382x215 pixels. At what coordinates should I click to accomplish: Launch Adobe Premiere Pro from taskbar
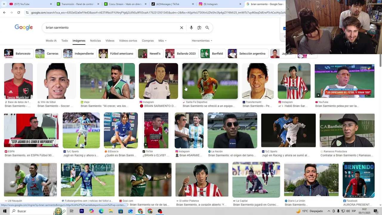pos(81,211)
